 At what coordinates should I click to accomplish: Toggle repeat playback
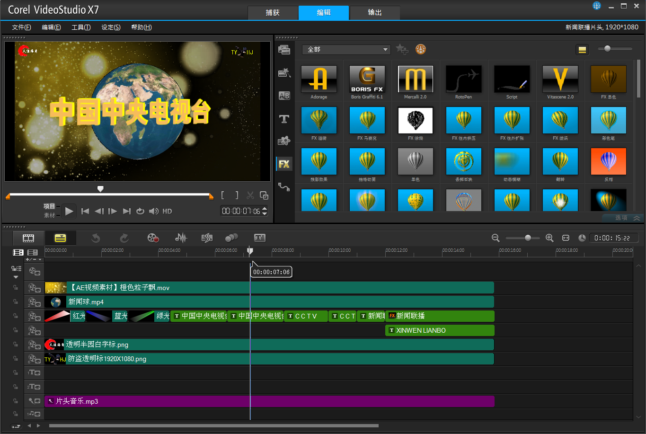(x=140, y=212)
